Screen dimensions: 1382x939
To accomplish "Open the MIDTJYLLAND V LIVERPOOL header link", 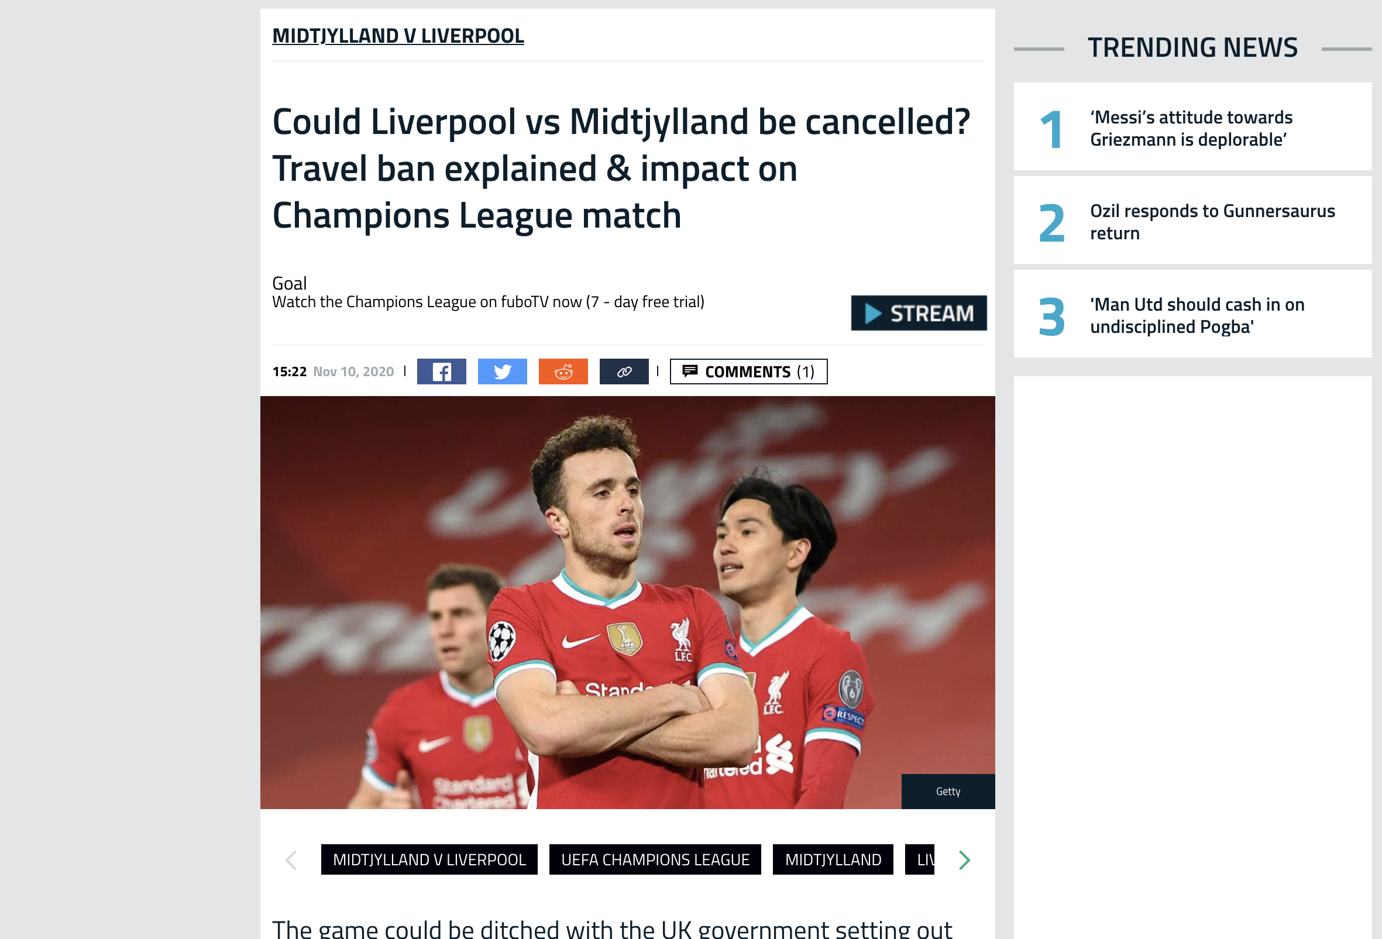I will click(398, 36).
